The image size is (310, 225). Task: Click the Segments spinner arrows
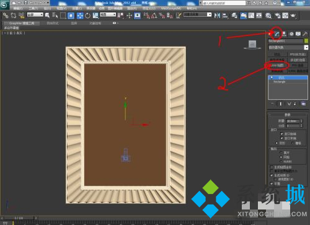(x=301, y=126)
